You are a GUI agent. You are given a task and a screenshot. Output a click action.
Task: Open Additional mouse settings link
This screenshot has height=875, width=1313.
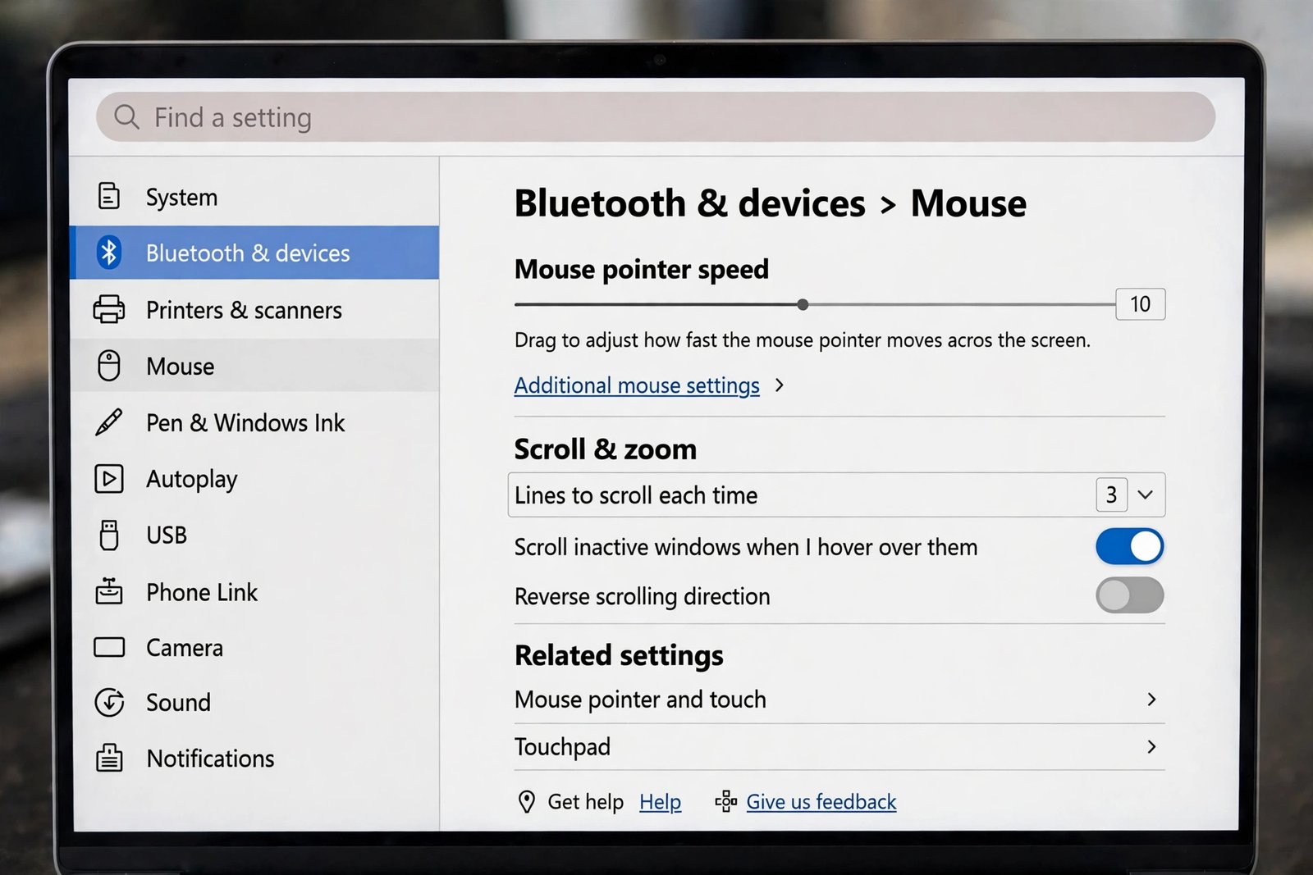[x=637, y=385]
